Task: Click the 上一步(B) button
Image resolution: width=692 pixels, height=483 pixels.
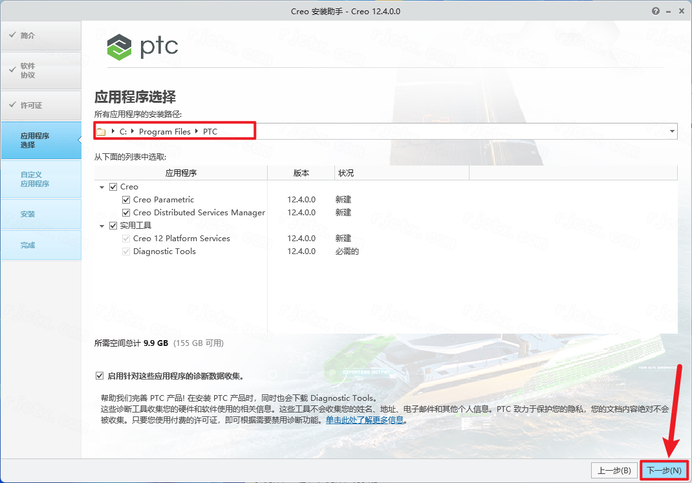Action: point(614,471)
